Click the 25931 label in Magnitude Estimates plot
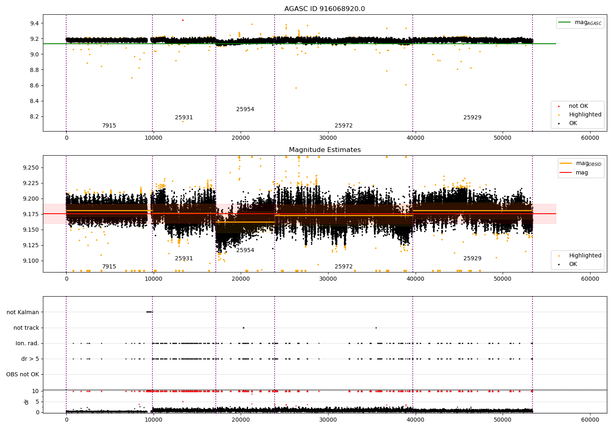The height and width of the screenshot is (429, 613). tap(184, 259)
